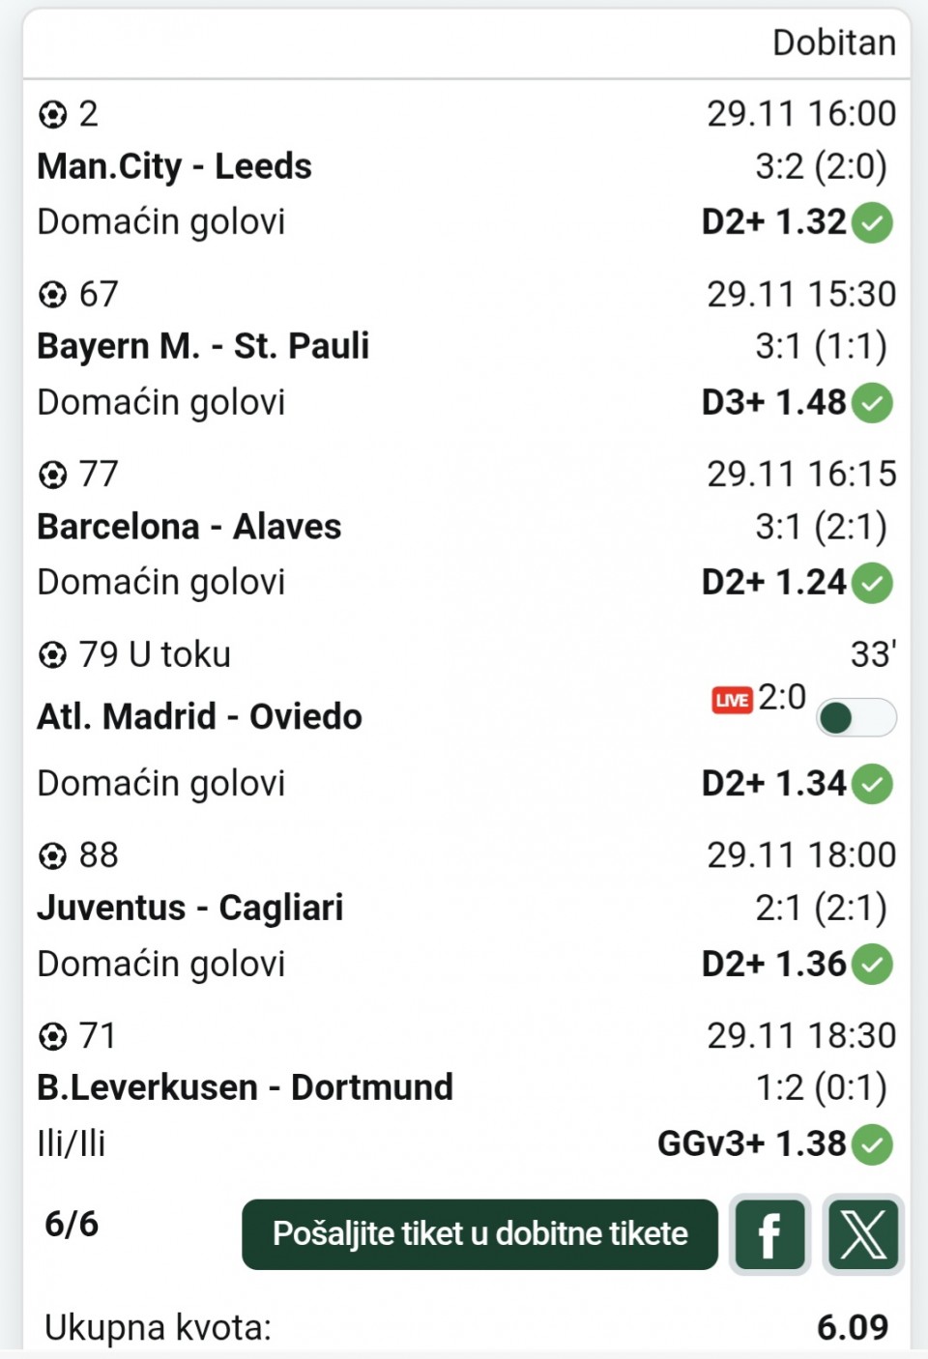Image resolution: width=928 pixels, height=1359 pixels.
Task: Open Bayern M. - St. Pauli match
Action: click(203, 346)
